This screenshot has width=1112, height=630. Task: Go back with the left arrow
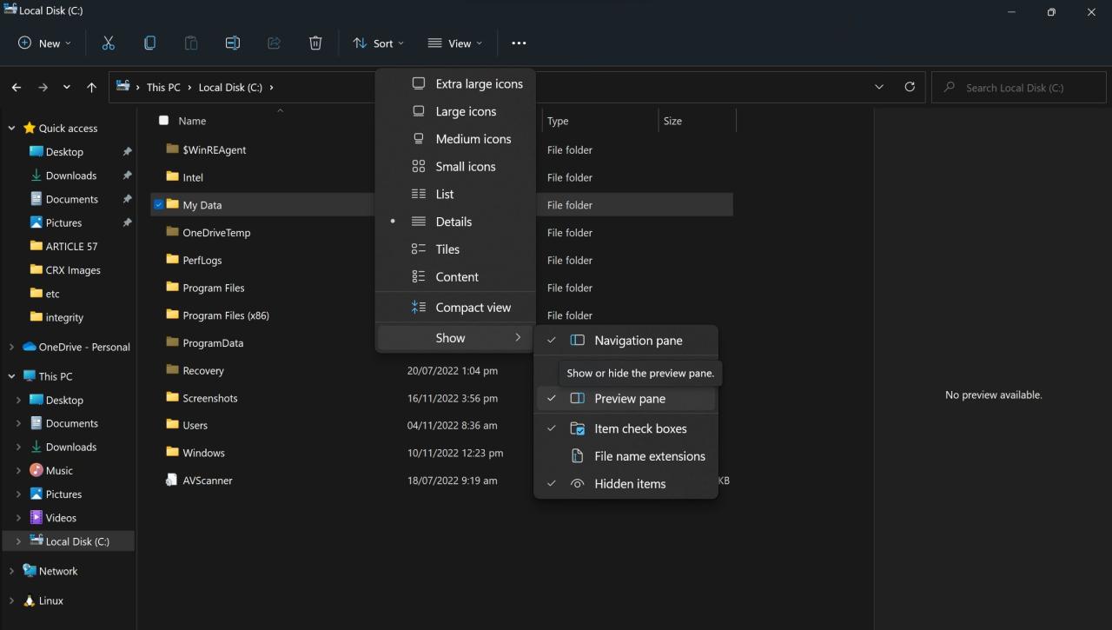click(17, 87)
